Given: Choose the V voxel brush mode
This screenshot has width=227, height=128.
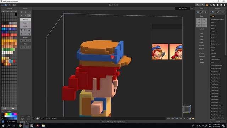Looking at the screenshot, I should (x=22, y=15).
